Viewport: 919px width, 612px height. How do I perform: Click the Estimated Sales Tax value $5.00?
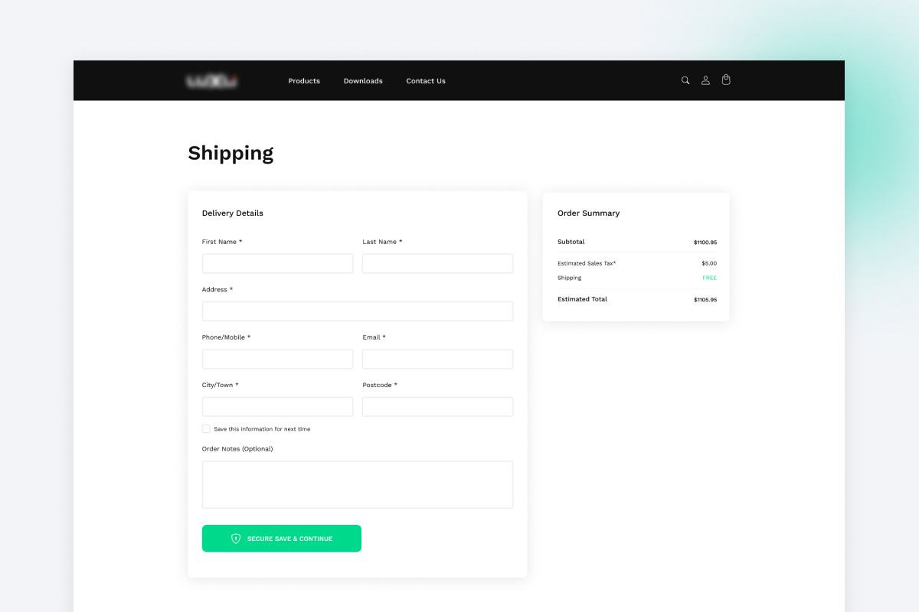tap(709, 263)
